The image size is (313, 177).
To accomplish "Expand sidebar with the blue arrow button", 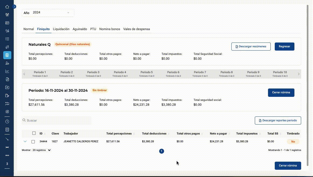I will click(x=14, y=6).
